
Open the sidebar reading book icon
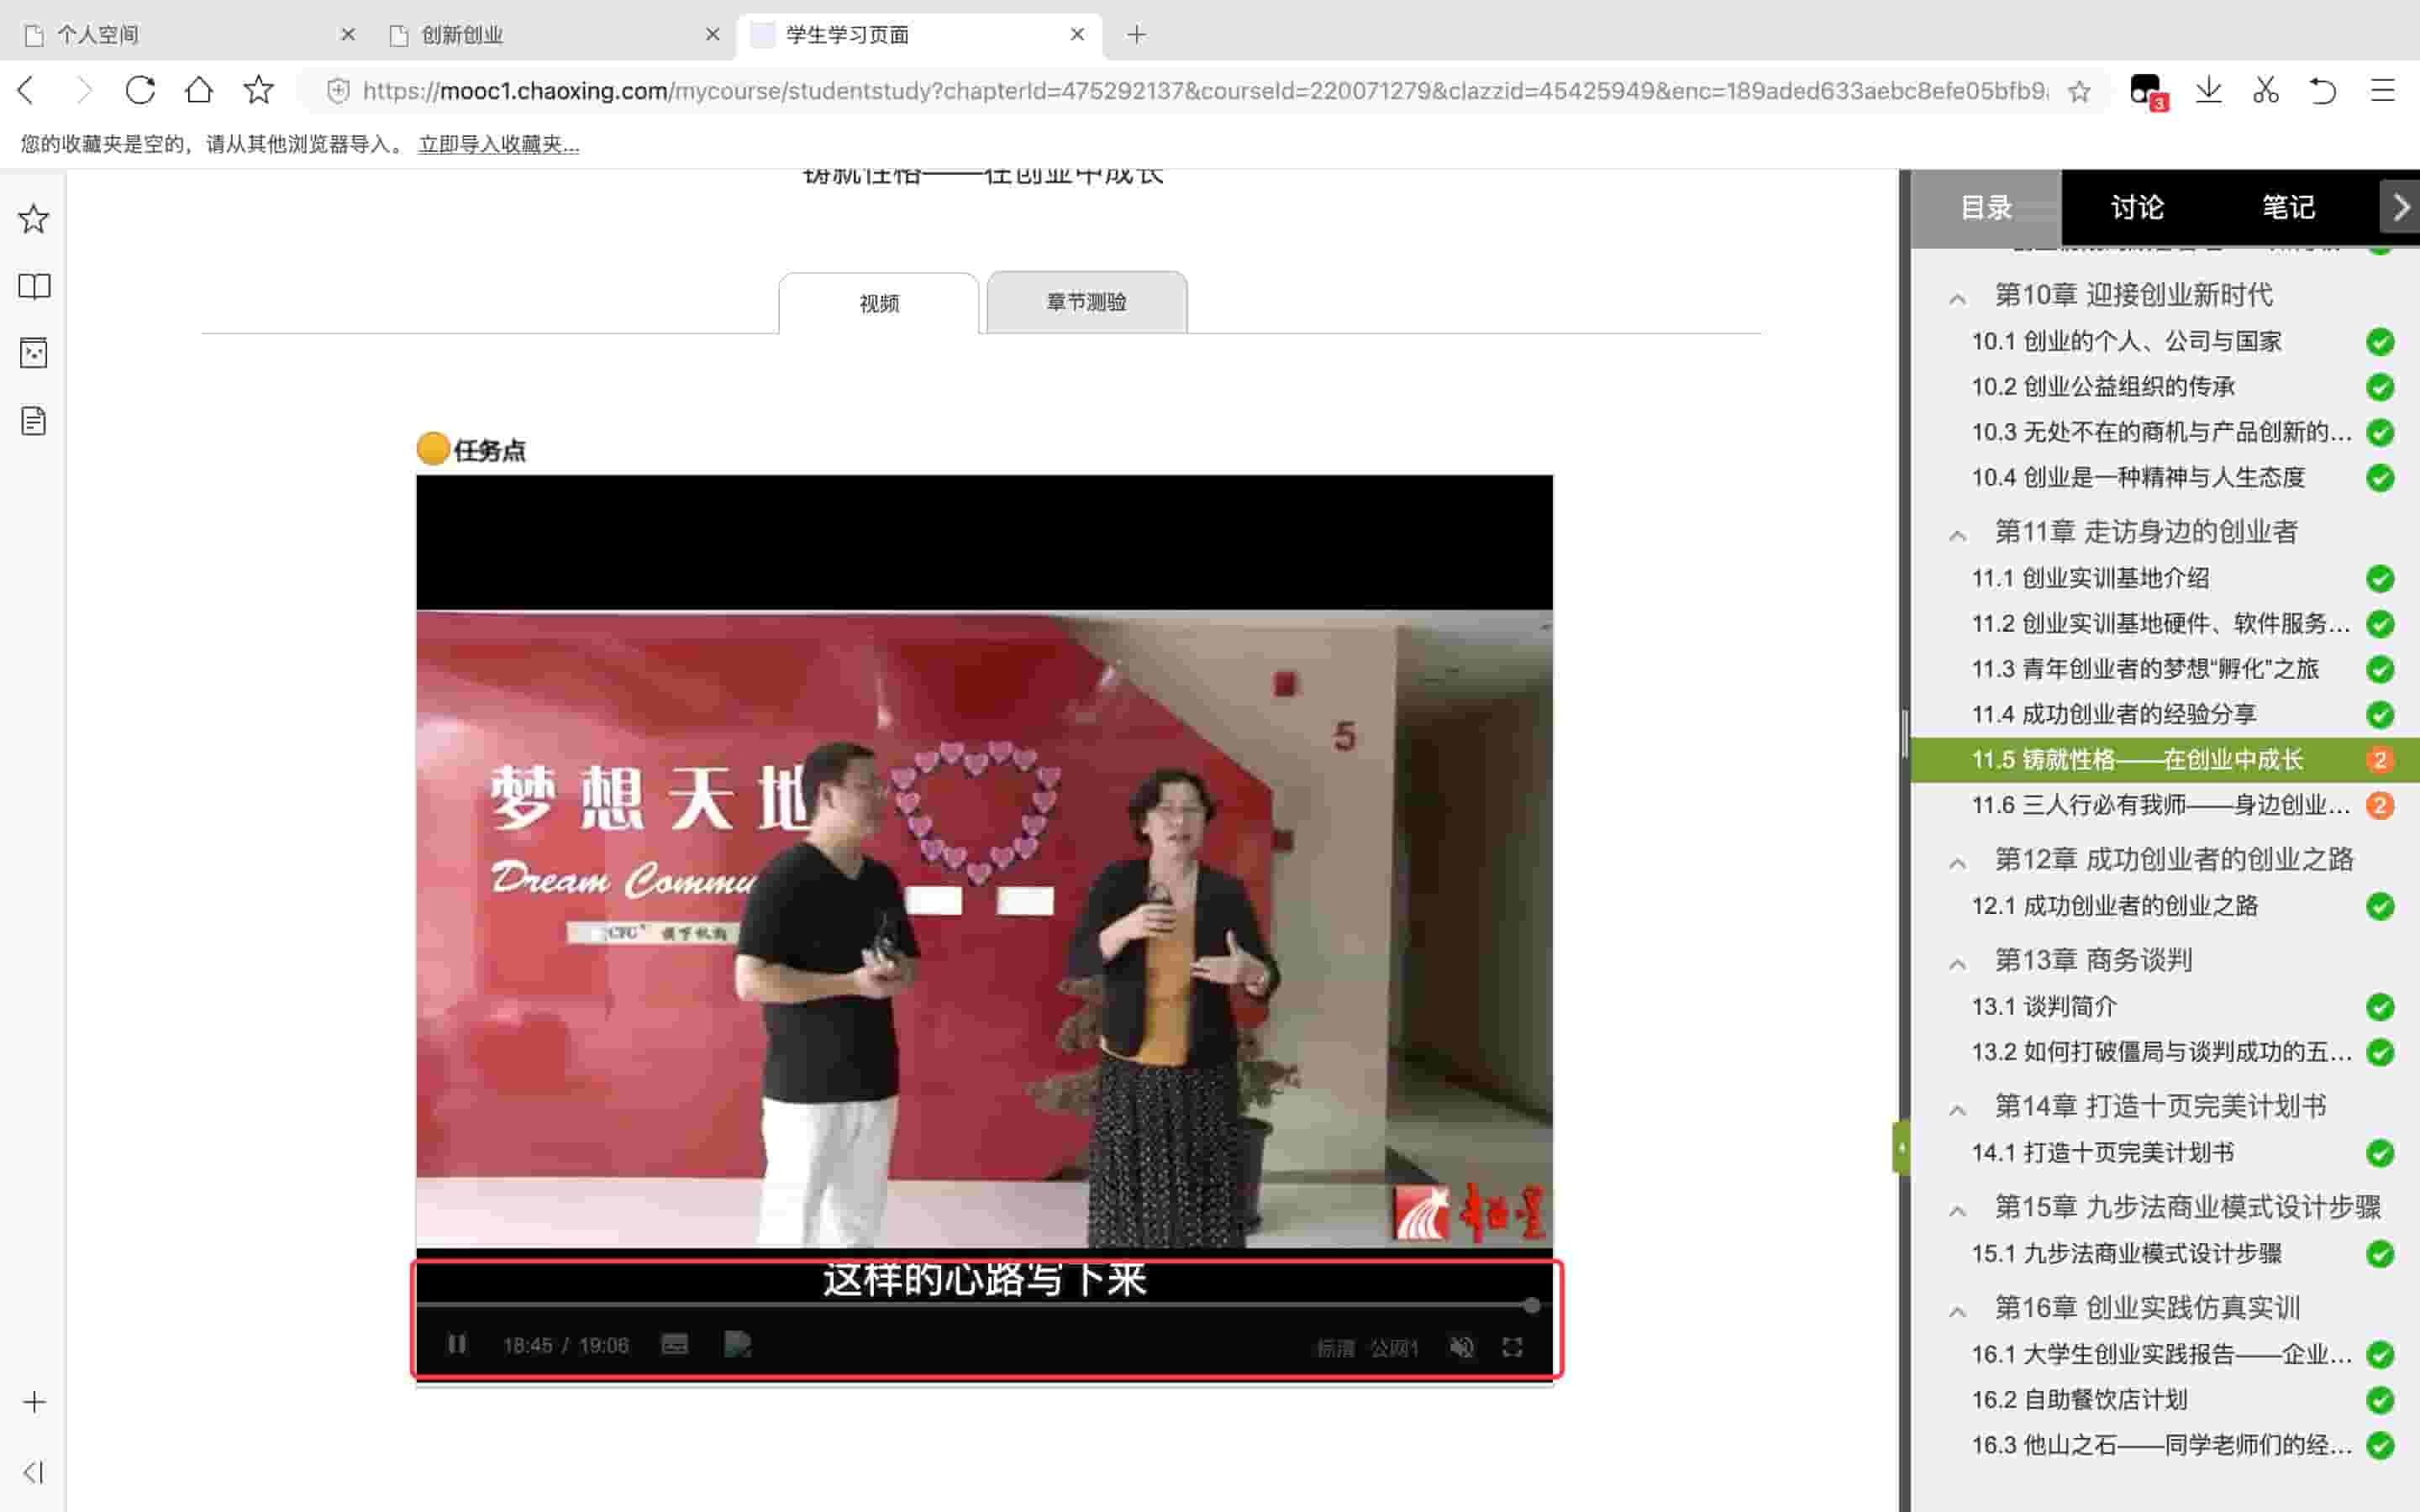pyautogui.click(x=34, y=287)
